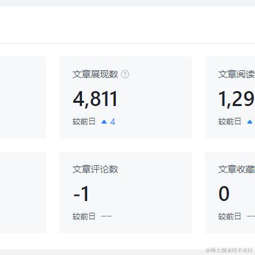This screenshot has width=255, height=255.
Task: Select the -1 comment count value
Action: coord(81,194)
